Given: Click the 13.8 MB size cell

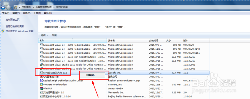Looking at the screenshot, I should [x=176, y=57].
